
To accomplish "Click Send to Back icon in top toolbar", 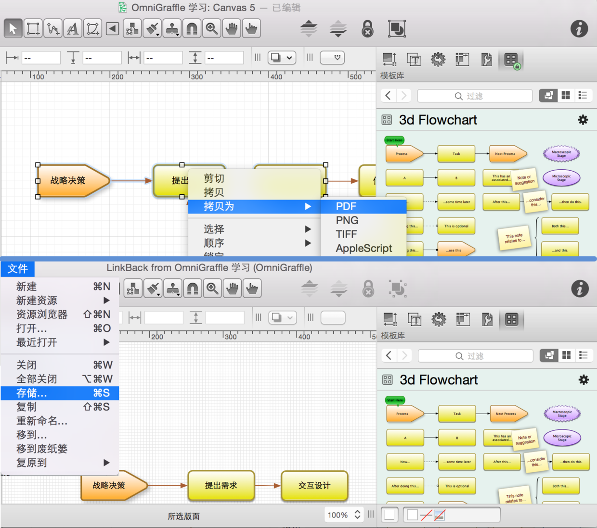I will pos(338,28).
